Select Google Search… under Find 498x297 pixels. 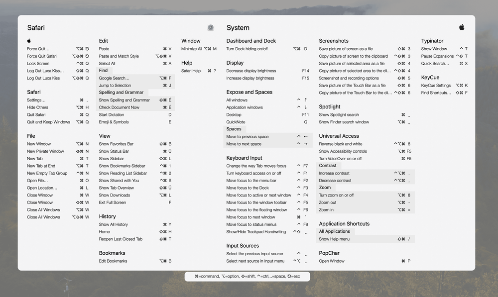click(135, 78)
